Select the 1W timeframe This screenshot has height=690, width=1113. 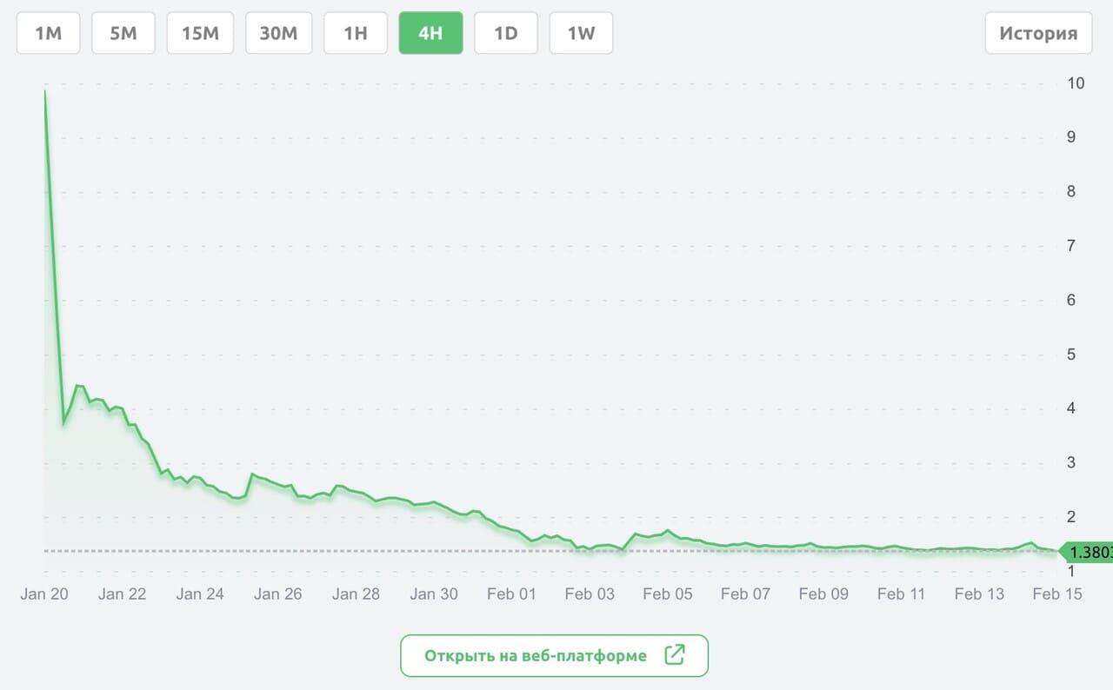coord(581,33)
